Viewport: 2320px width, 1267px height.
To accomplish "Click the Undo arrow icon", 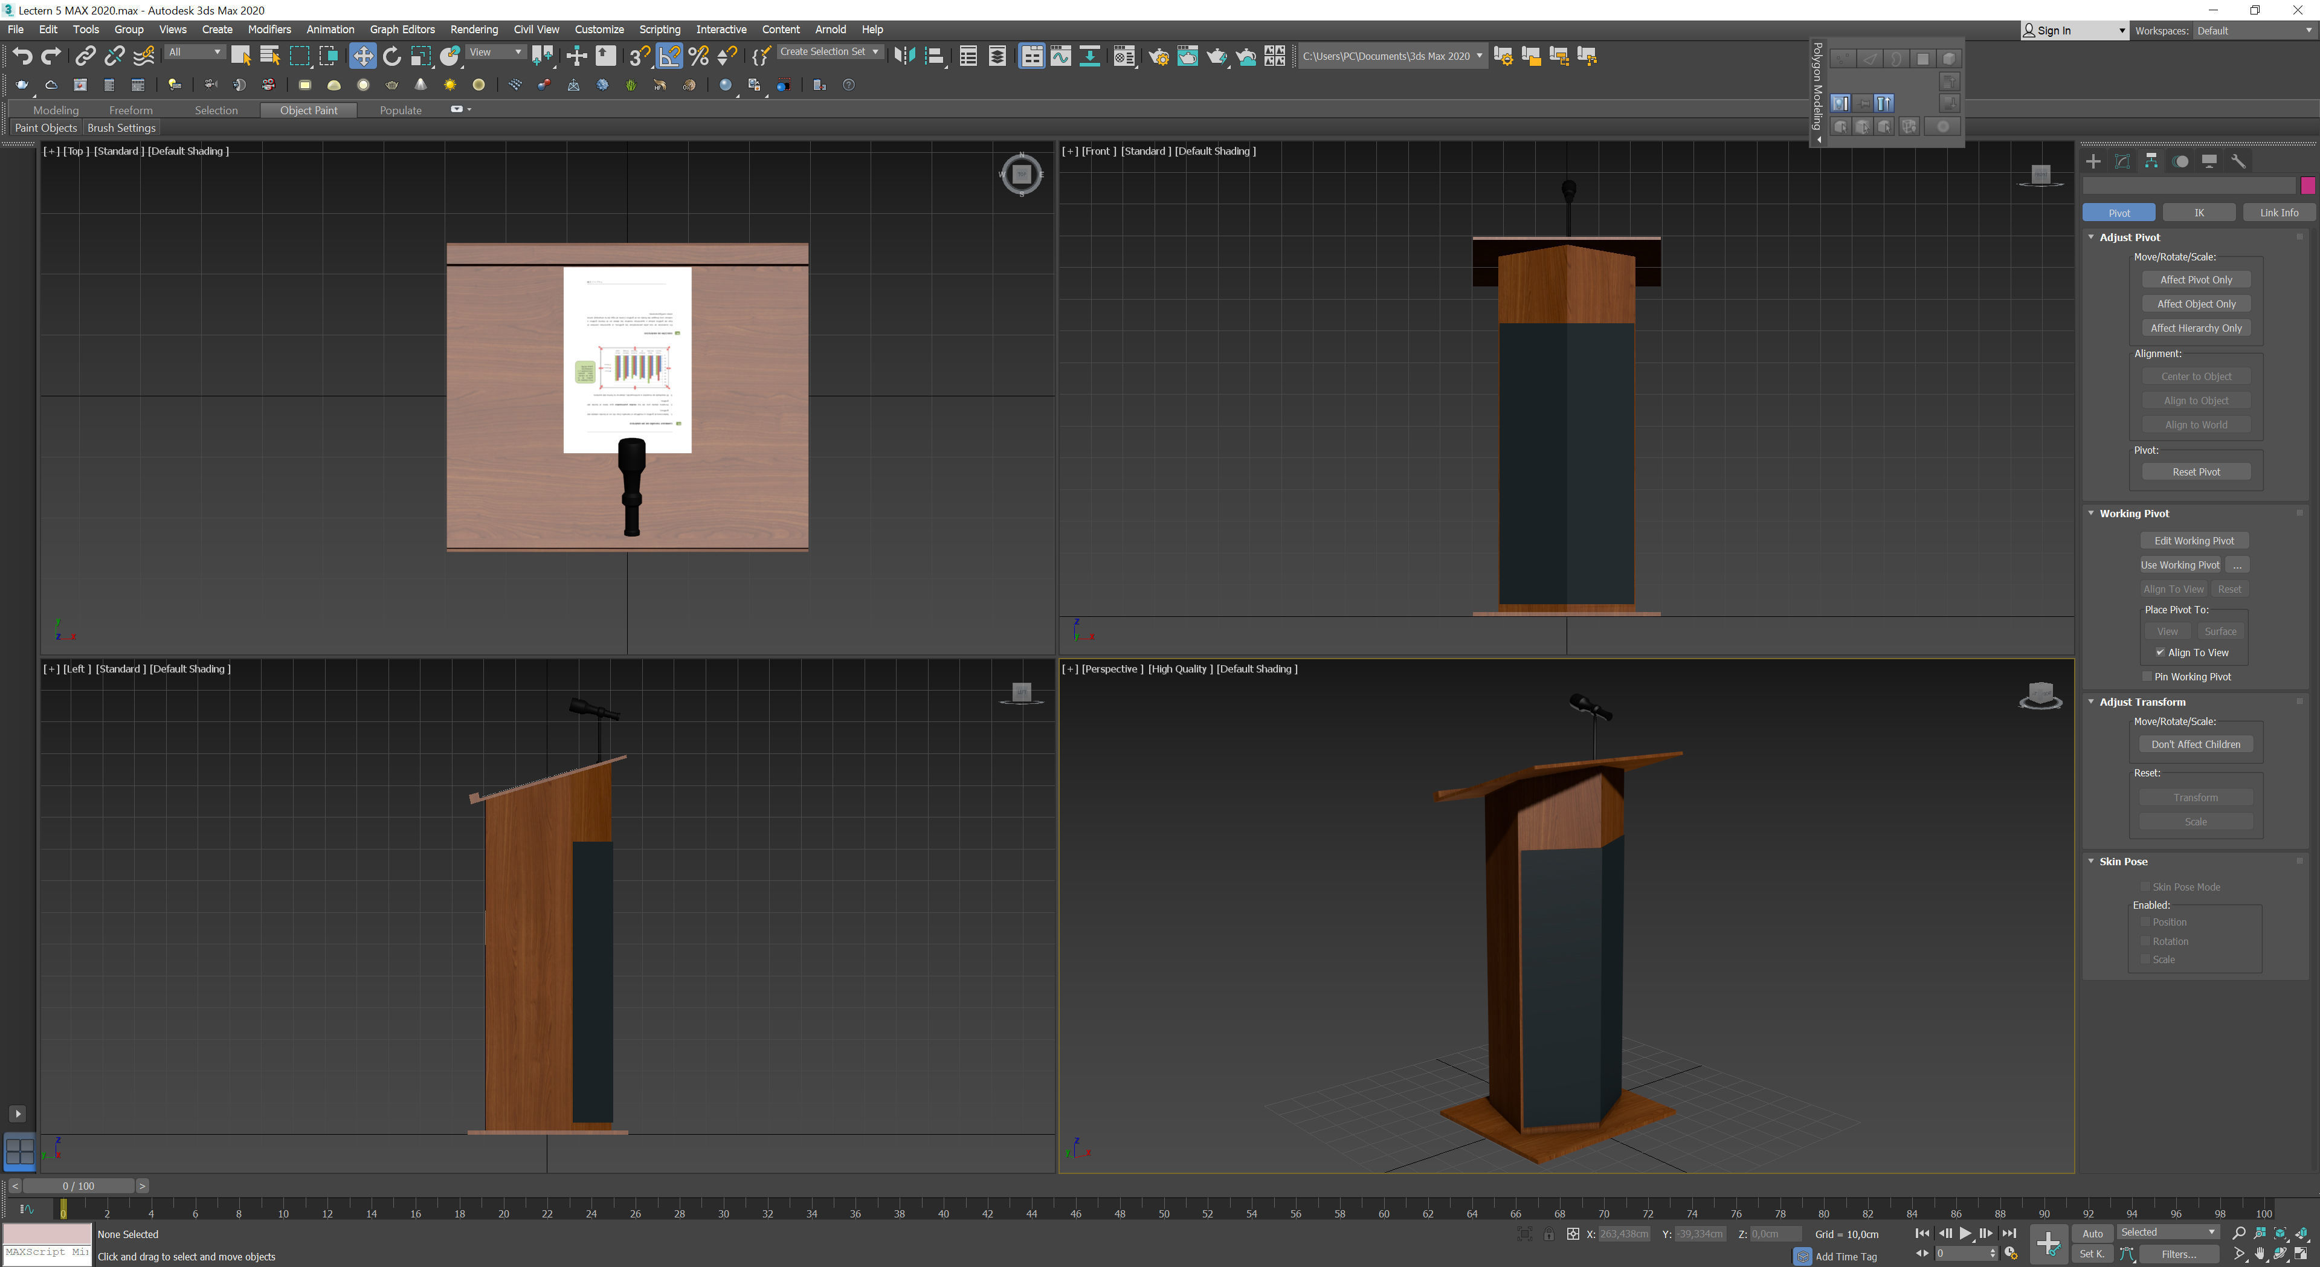I will [x=22, y=56].
